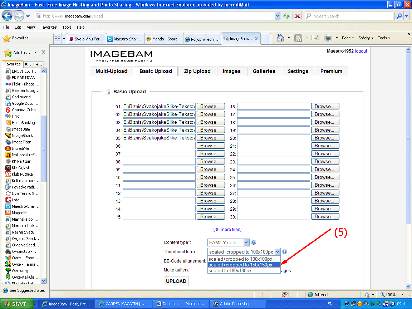This screenshot has width=412, height=309.
Task: Click the logout link
Action: pyautogui.click(x=361, y=51)
